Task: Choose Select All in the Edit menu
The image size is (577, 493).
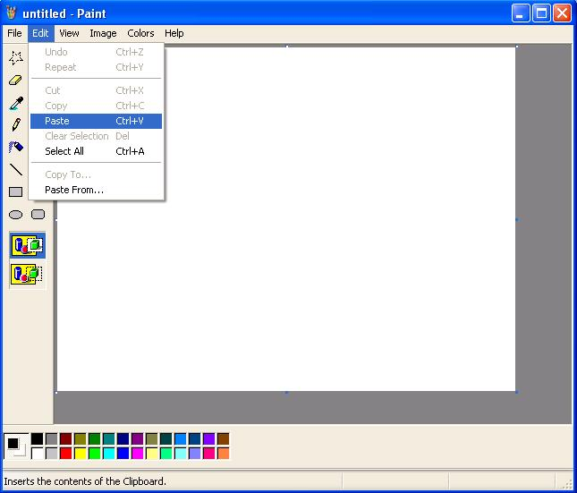Action: click(x=96, y=151)
